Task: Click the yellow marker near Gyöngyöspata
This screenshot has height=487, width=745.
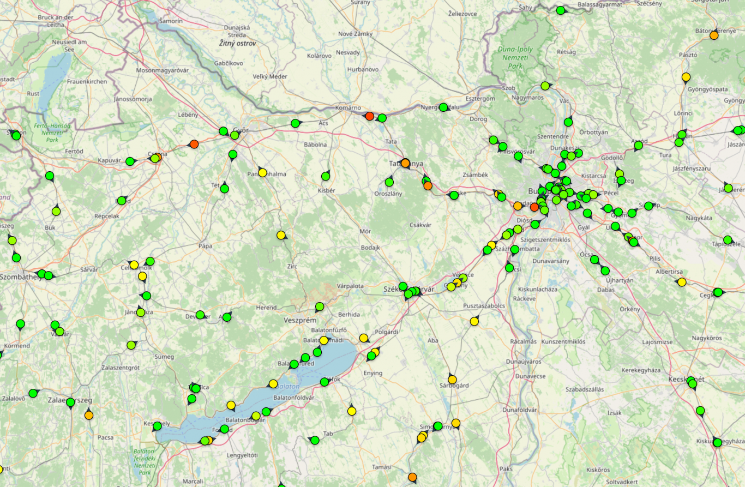Action: [686, 77]
